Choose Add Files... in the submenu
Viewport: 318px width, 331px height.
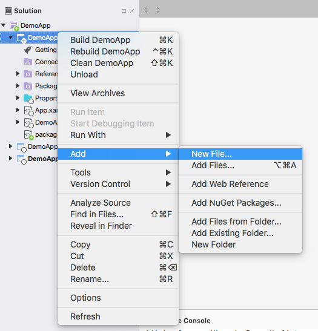point(240,165)
